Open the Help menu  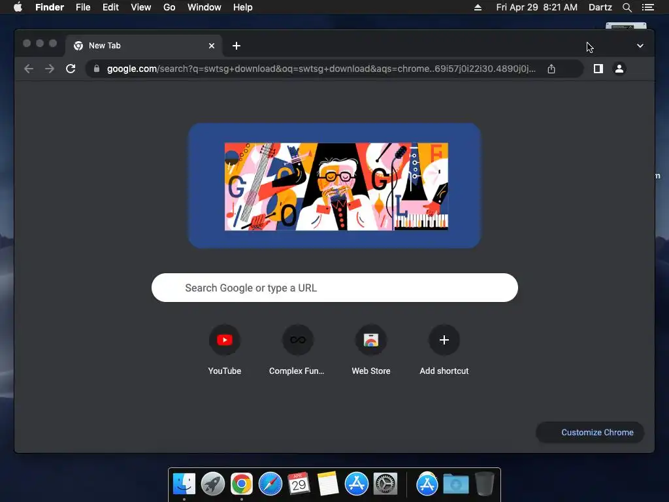[x=243, y=7]
